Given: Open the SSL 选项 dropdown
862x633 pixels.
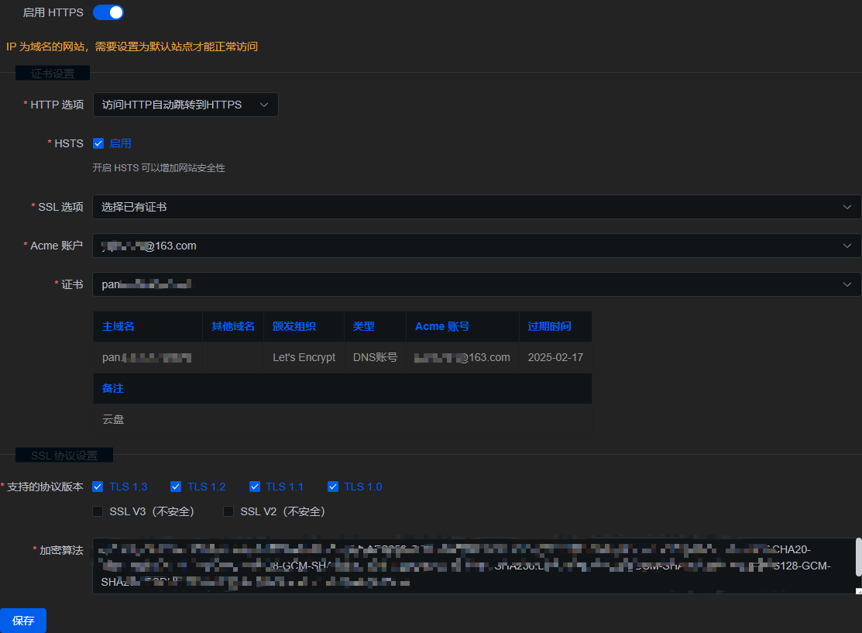Looking at the screenshot, I should coord(476,207).
